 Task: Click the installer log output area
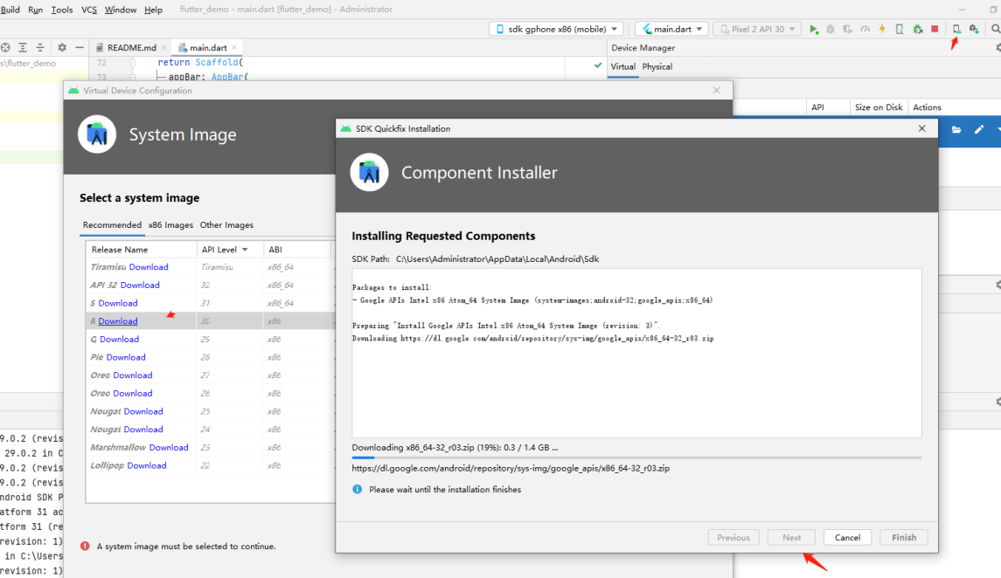tap(636, 353)
